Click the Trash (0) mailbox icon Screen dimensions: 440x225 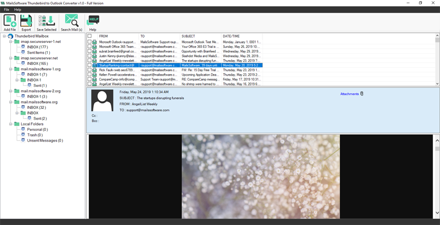click(23, 135)
